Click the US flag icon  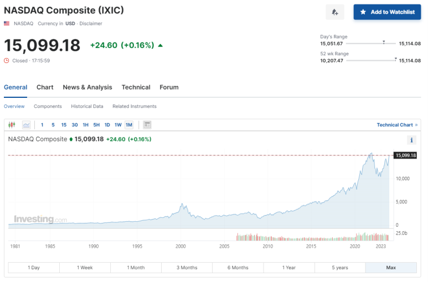(7, 23)
